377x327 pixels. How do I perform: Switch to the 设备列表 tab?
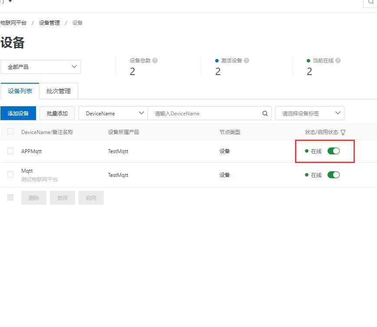pyautogui.click(x=20, y=91)
